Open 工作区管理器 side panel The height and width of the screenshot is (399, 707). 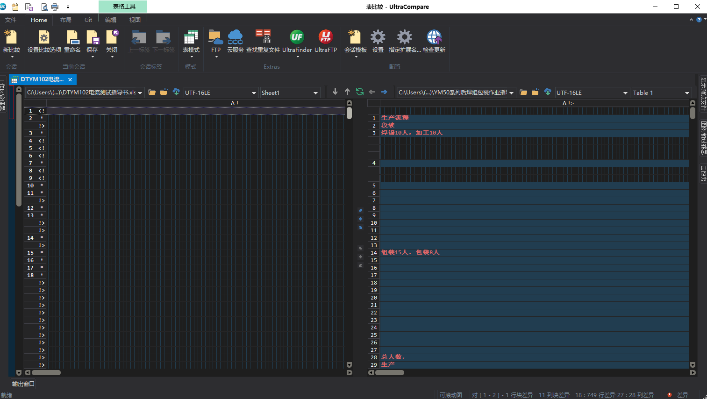(x=3, y=95)
